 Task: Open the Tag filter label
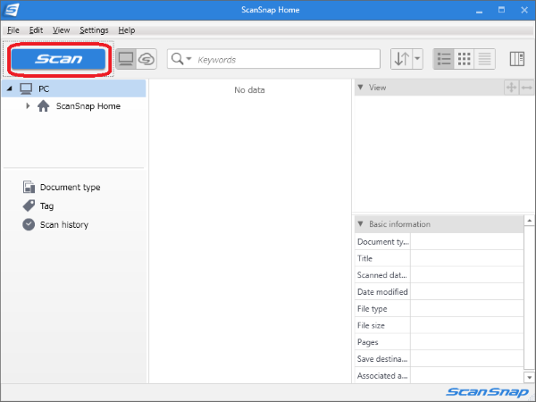tap(46, 206)
